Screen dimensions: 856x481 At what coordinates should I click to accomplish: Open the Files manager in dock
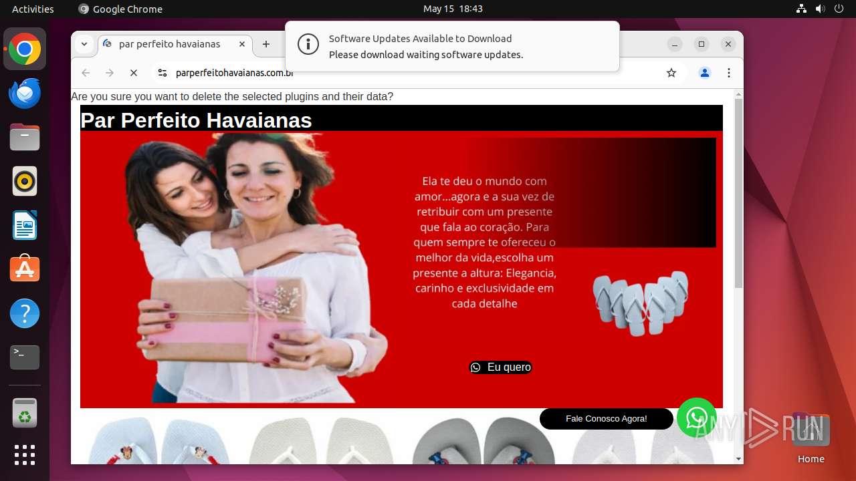pos(25,138)
